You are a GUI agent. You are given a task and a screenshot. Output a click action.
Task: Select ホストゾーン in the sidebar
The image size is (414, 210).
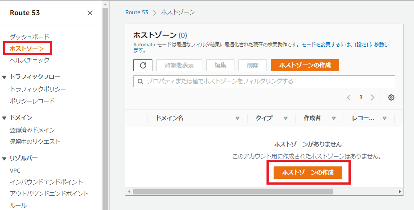27,48
